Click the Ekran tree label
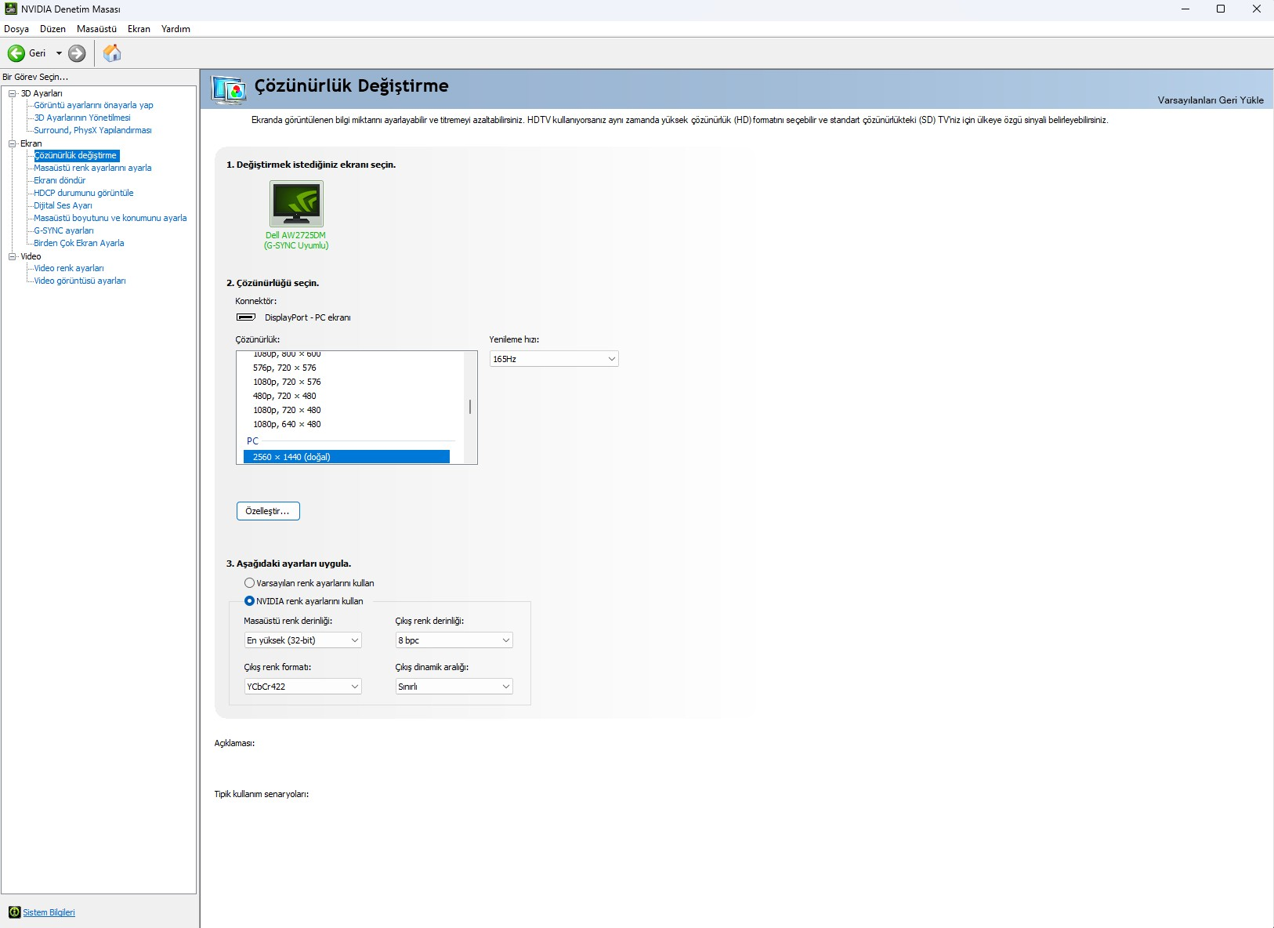Viewport: 1274px width, 928px height. point(31,143)
